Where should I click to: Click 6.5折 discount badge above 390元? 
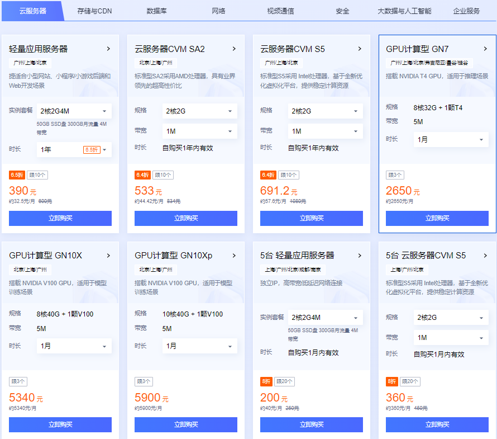point(17,175)
